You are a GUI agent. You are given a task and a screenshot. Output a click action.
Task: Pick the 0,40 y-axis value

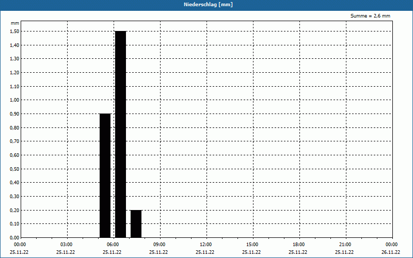(14, 183)
